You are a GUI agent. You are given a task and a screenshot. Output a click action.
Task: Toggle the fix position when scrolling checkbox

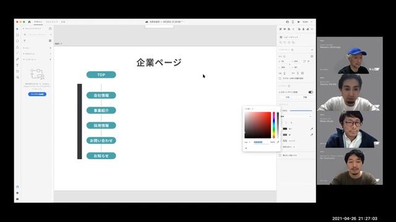(280, 78)
